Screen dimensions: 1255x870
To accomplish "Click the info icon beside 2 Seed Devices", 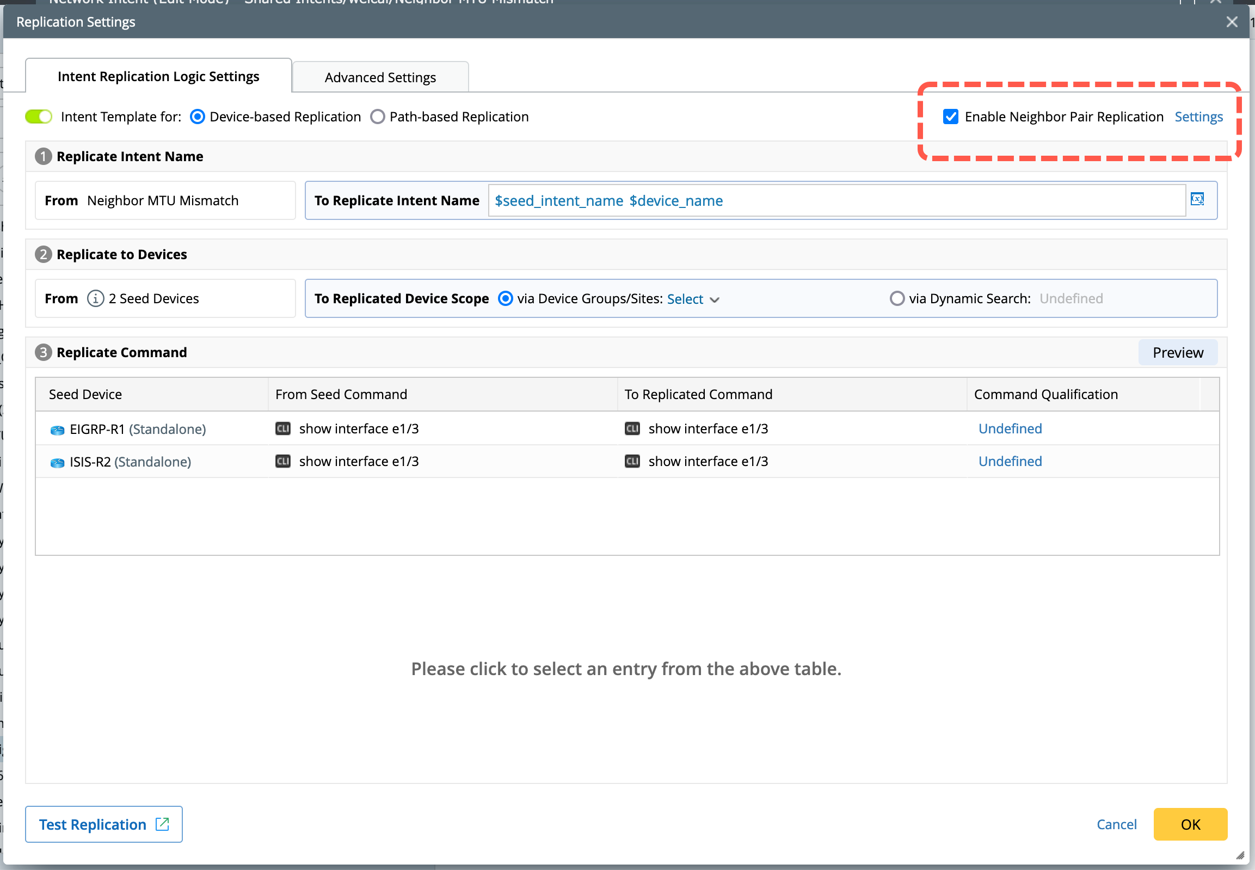I will (x=95, y=299).
